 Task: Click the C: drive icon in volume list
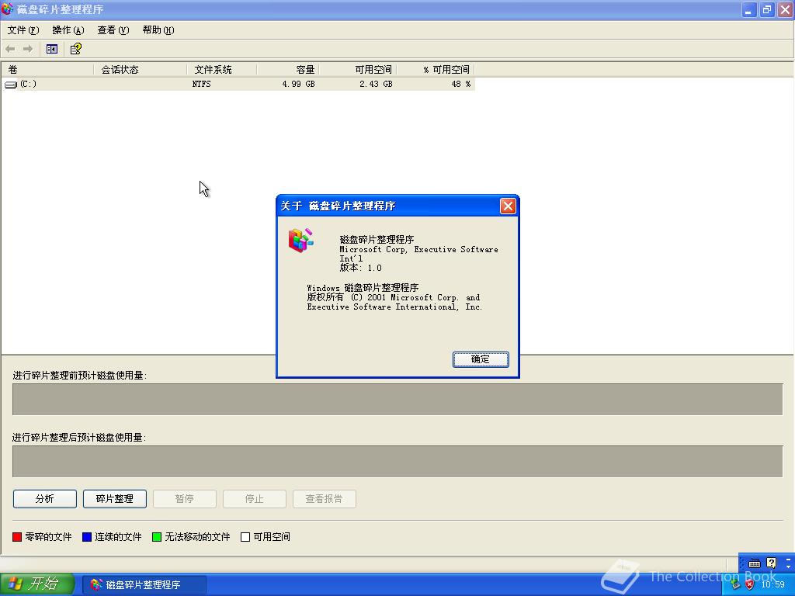click(11, 85)
